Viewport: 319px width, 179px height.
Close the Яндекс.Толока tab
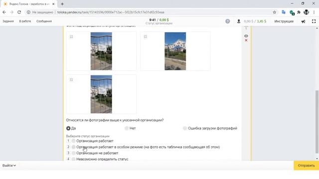point(53,4)
